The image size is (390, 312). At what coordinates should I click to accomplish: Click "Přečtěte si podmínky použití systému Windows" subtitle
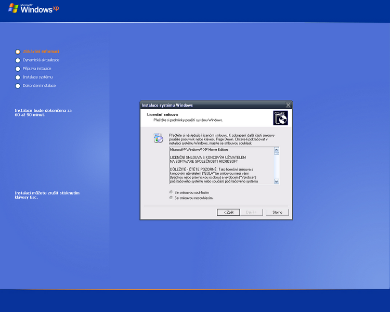coord(188,120)
